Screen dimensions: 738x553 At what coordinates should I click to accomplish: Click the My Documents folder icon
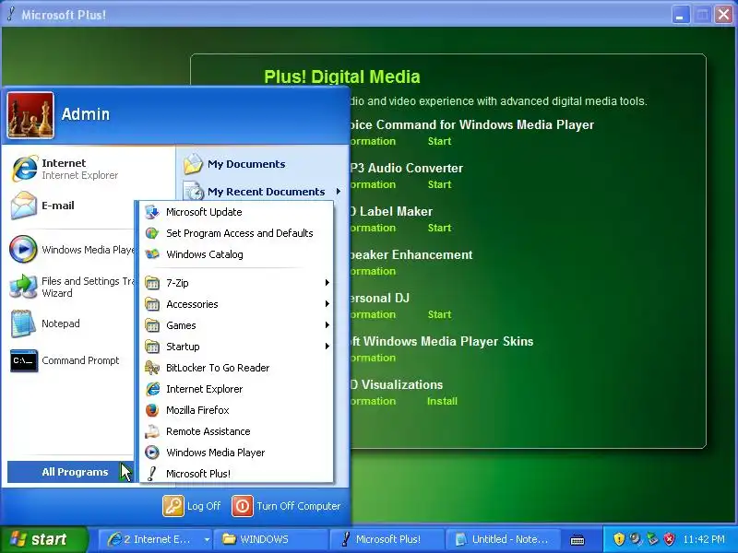click(193, 164)
